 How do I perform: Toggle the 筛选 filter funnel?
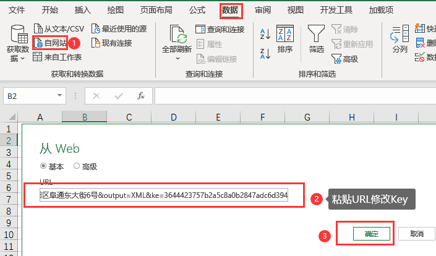coord(316,39)
